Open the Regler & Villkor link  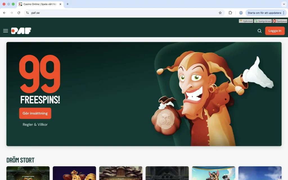click(x=35, y=125)
